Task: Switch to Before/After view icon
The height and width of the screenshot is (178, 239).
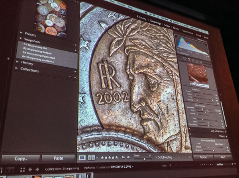Action: [91, 157]
